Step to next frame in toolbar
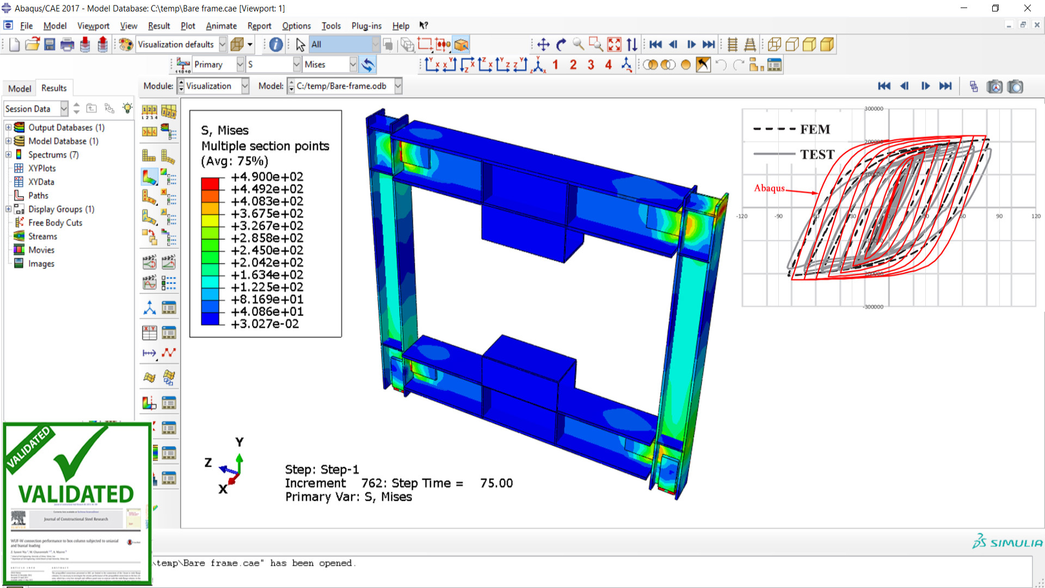The image size is (1045, 588). click(691, 45)
